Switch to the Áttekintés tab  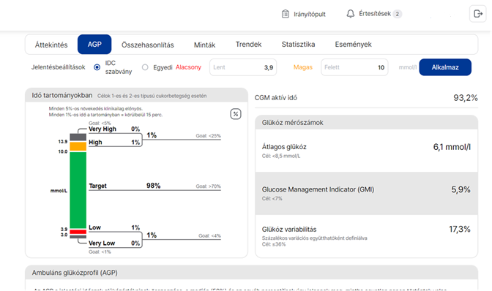(x=51, y=45)
